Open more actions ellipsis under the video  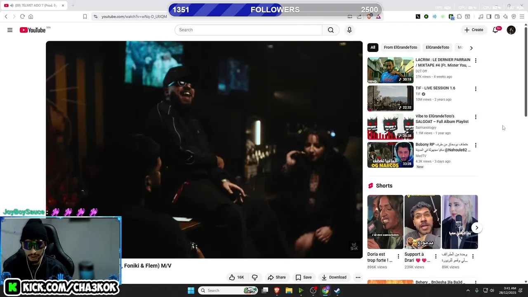click(358, 277)
